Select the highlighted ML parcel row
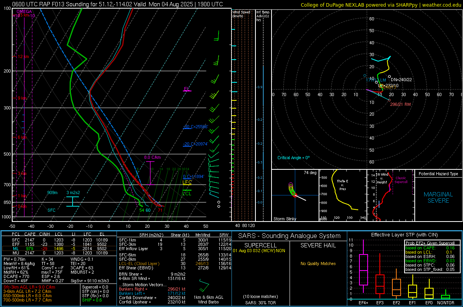The width and height of the screenshot is (463, 307). [59, 249]
